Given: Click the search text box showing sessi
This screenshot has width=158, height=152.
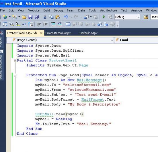Looking at the screenshot, I should 154,17.
